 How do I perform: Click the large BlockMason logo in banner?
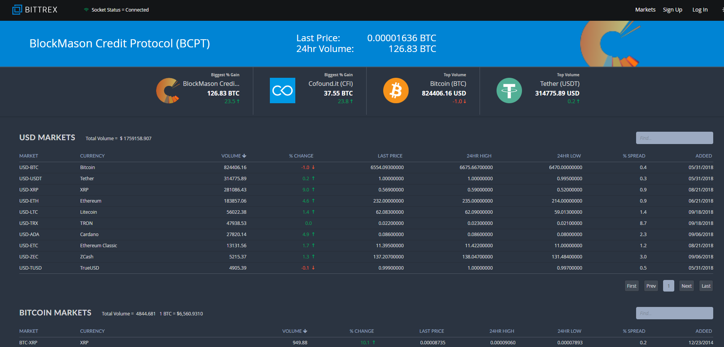coord(610,44)
